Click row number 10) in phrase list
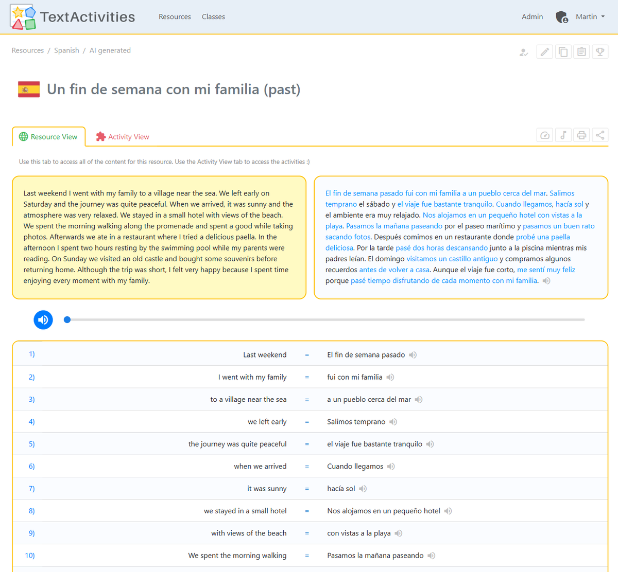Image resolution: width=618 pixels, height=572 pixels. [30, 556]
